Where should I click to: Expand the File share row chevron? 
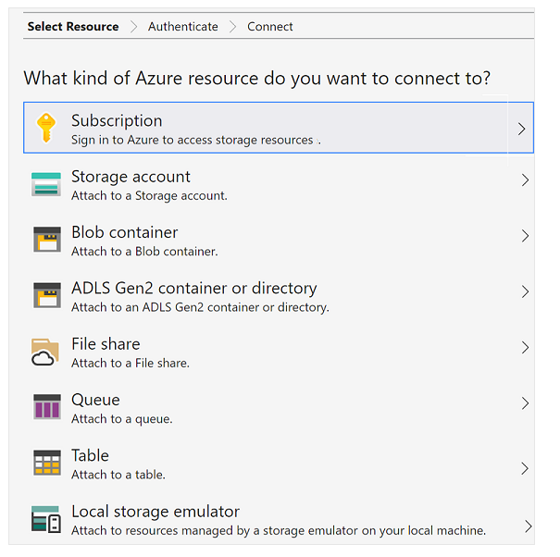pos(525,348)
